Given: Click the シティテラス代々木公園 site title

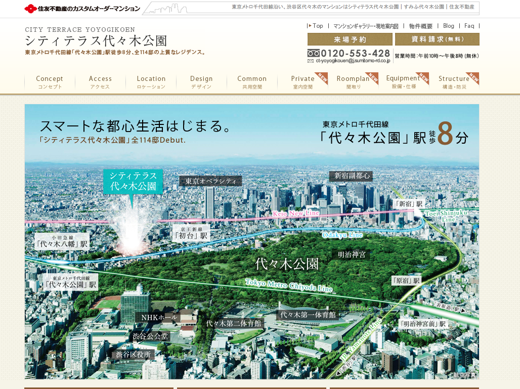Looking at the screenshot, I should 96,40.
